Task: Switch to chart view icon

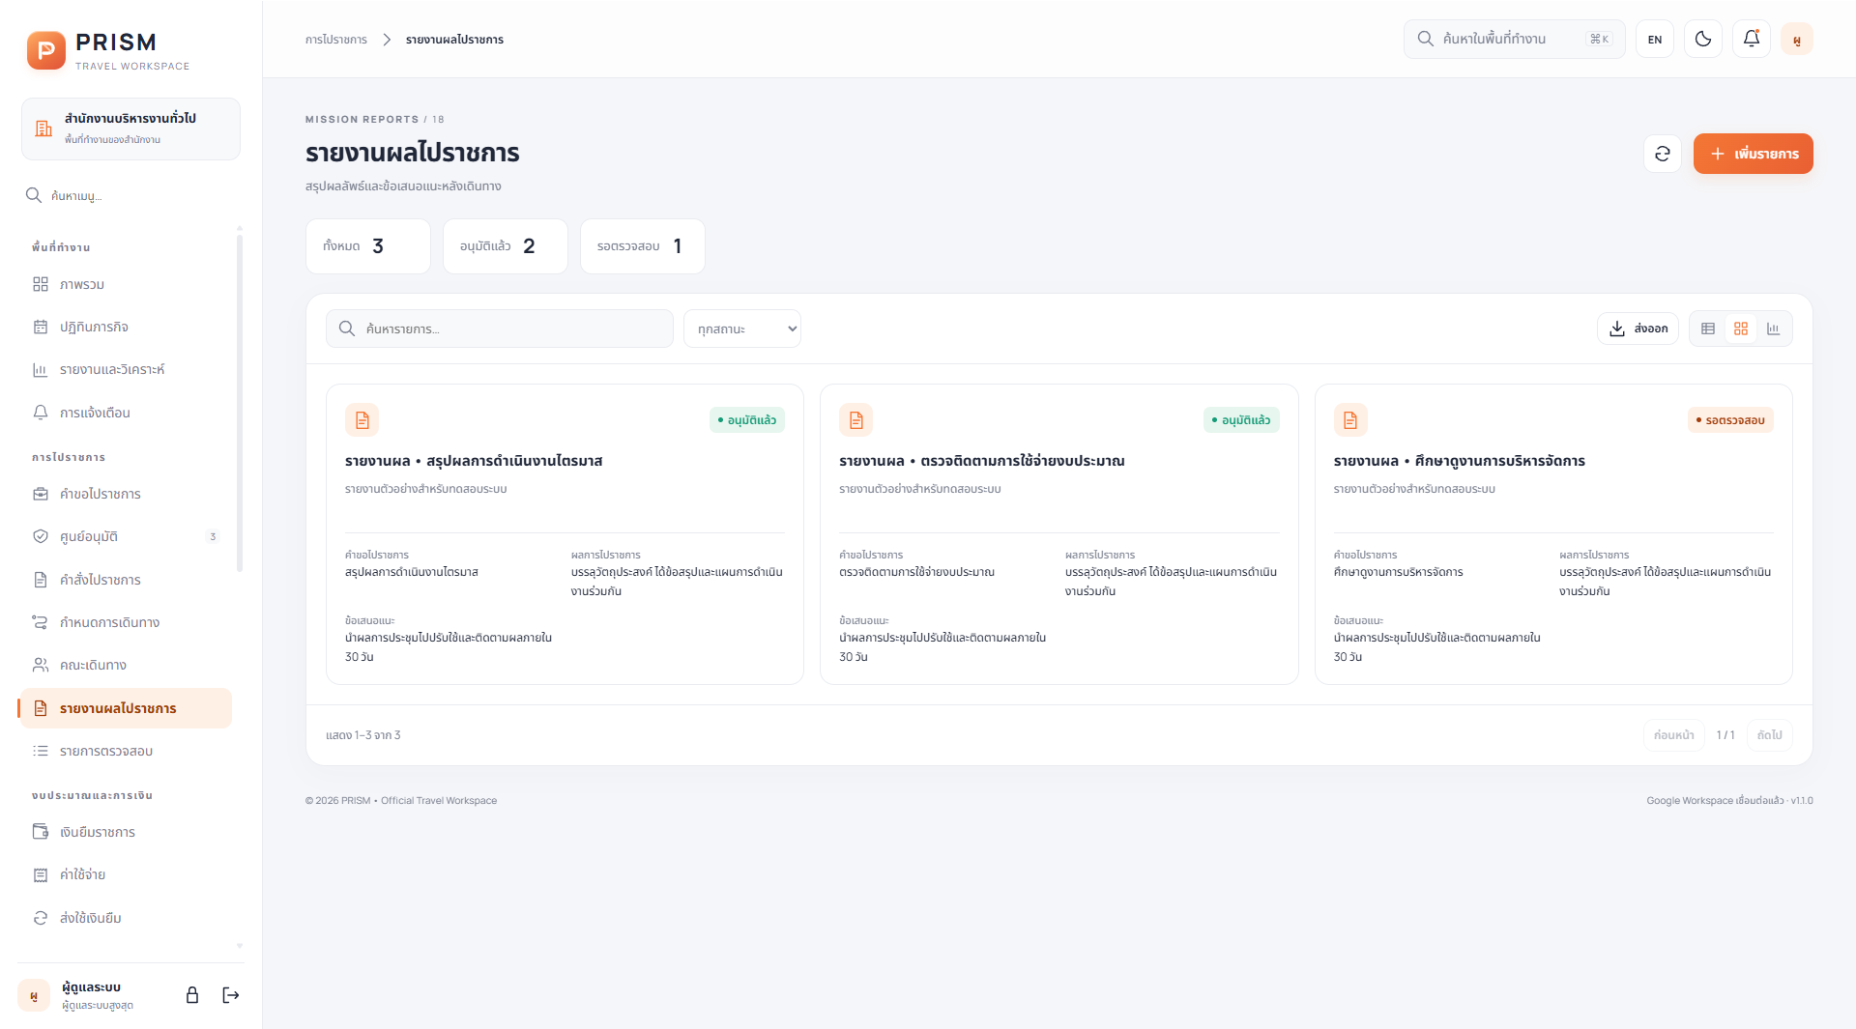Action: click(x=1773, y=329)
